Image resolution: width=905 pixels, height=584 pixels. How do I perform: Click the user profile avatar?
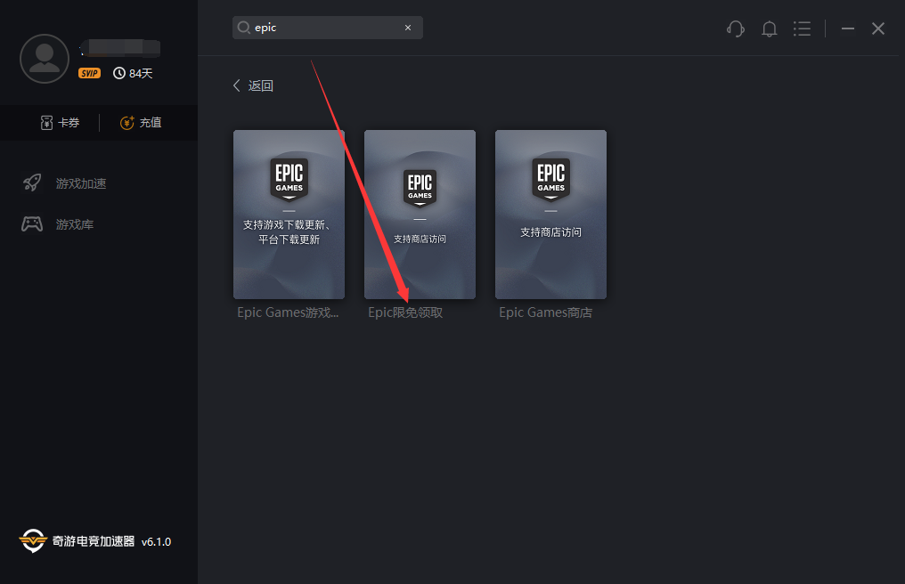tap(45, 59)
